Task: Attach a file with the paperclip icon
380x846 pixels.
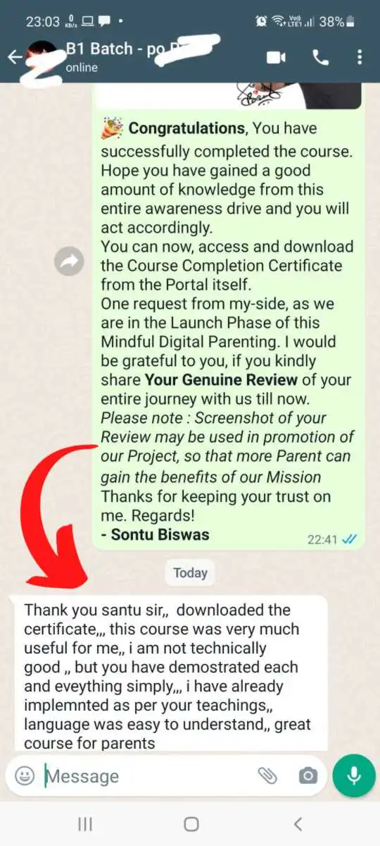Action: [x=267, y=776]
